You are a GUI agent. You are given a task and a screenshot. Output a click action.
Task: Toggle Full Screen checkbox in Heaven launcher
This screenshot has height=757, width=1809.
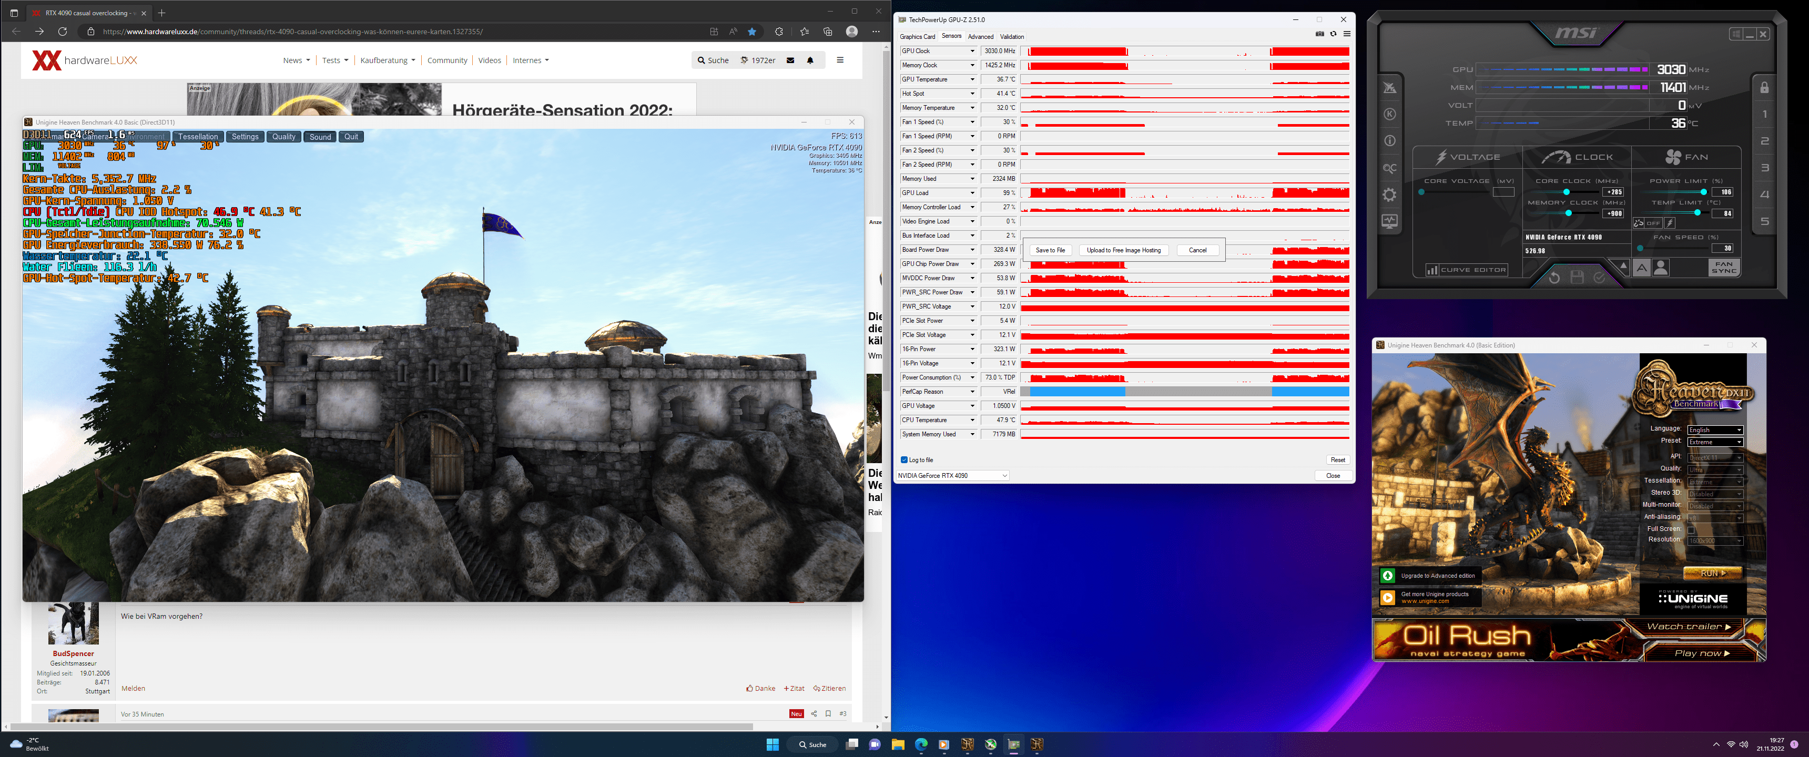(1691, 529)
